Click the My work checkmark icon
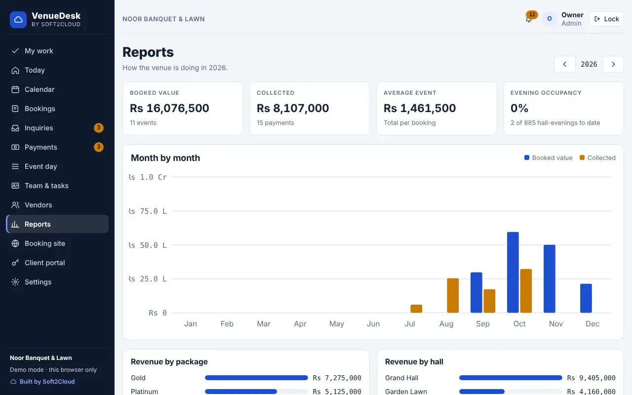This screenshot has width=632, height=395. [x=15, y=51]
